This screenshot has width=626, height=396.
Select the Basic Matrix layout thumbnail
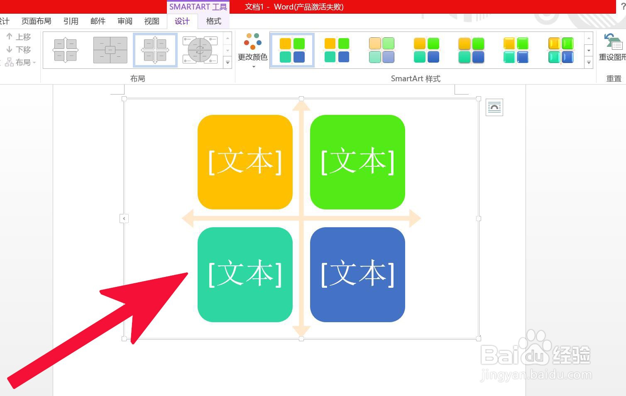pos(66,50)
